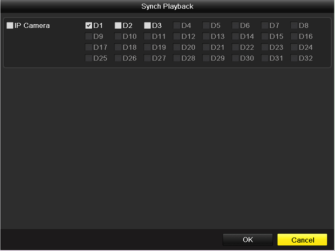
Task: Select the D24 checkbox
Action: (x=294, y=47)
